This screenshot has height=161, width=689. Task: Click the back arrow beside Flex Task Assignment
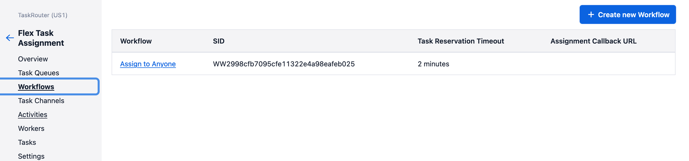[x=10, y=38]
